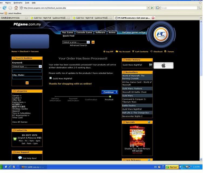The image size is (216, 173).
Task: Click the browser address bar URL
Action: point(45,8)
